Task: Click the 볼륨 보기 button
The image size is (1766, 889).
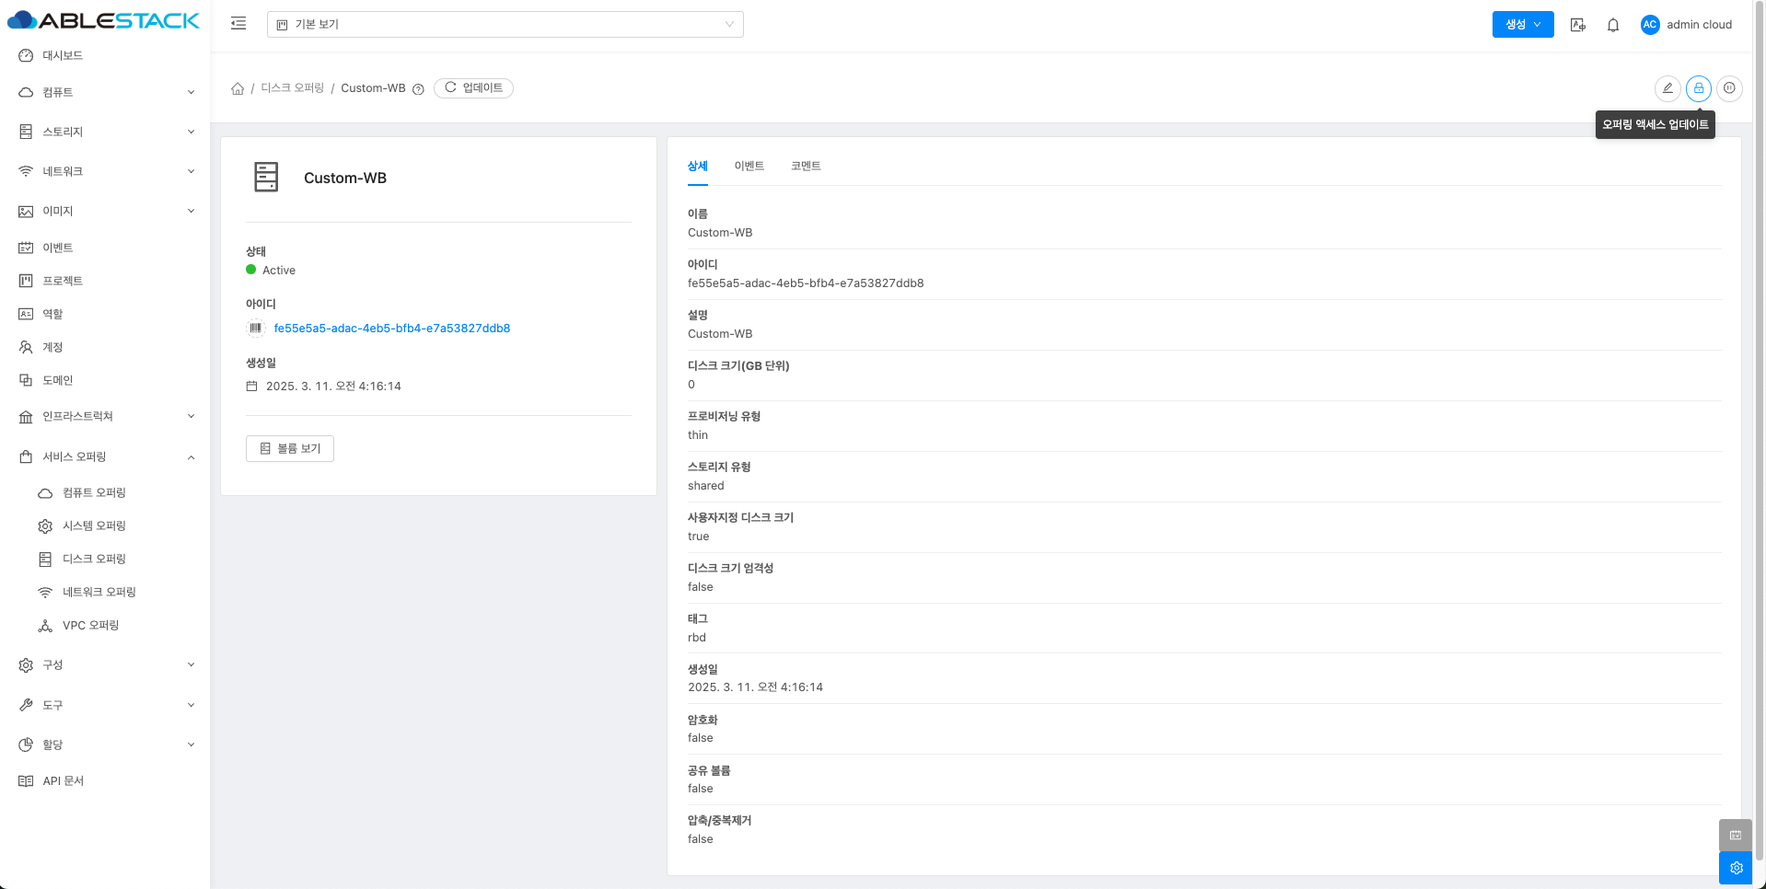Action: [x=290, y=448]
